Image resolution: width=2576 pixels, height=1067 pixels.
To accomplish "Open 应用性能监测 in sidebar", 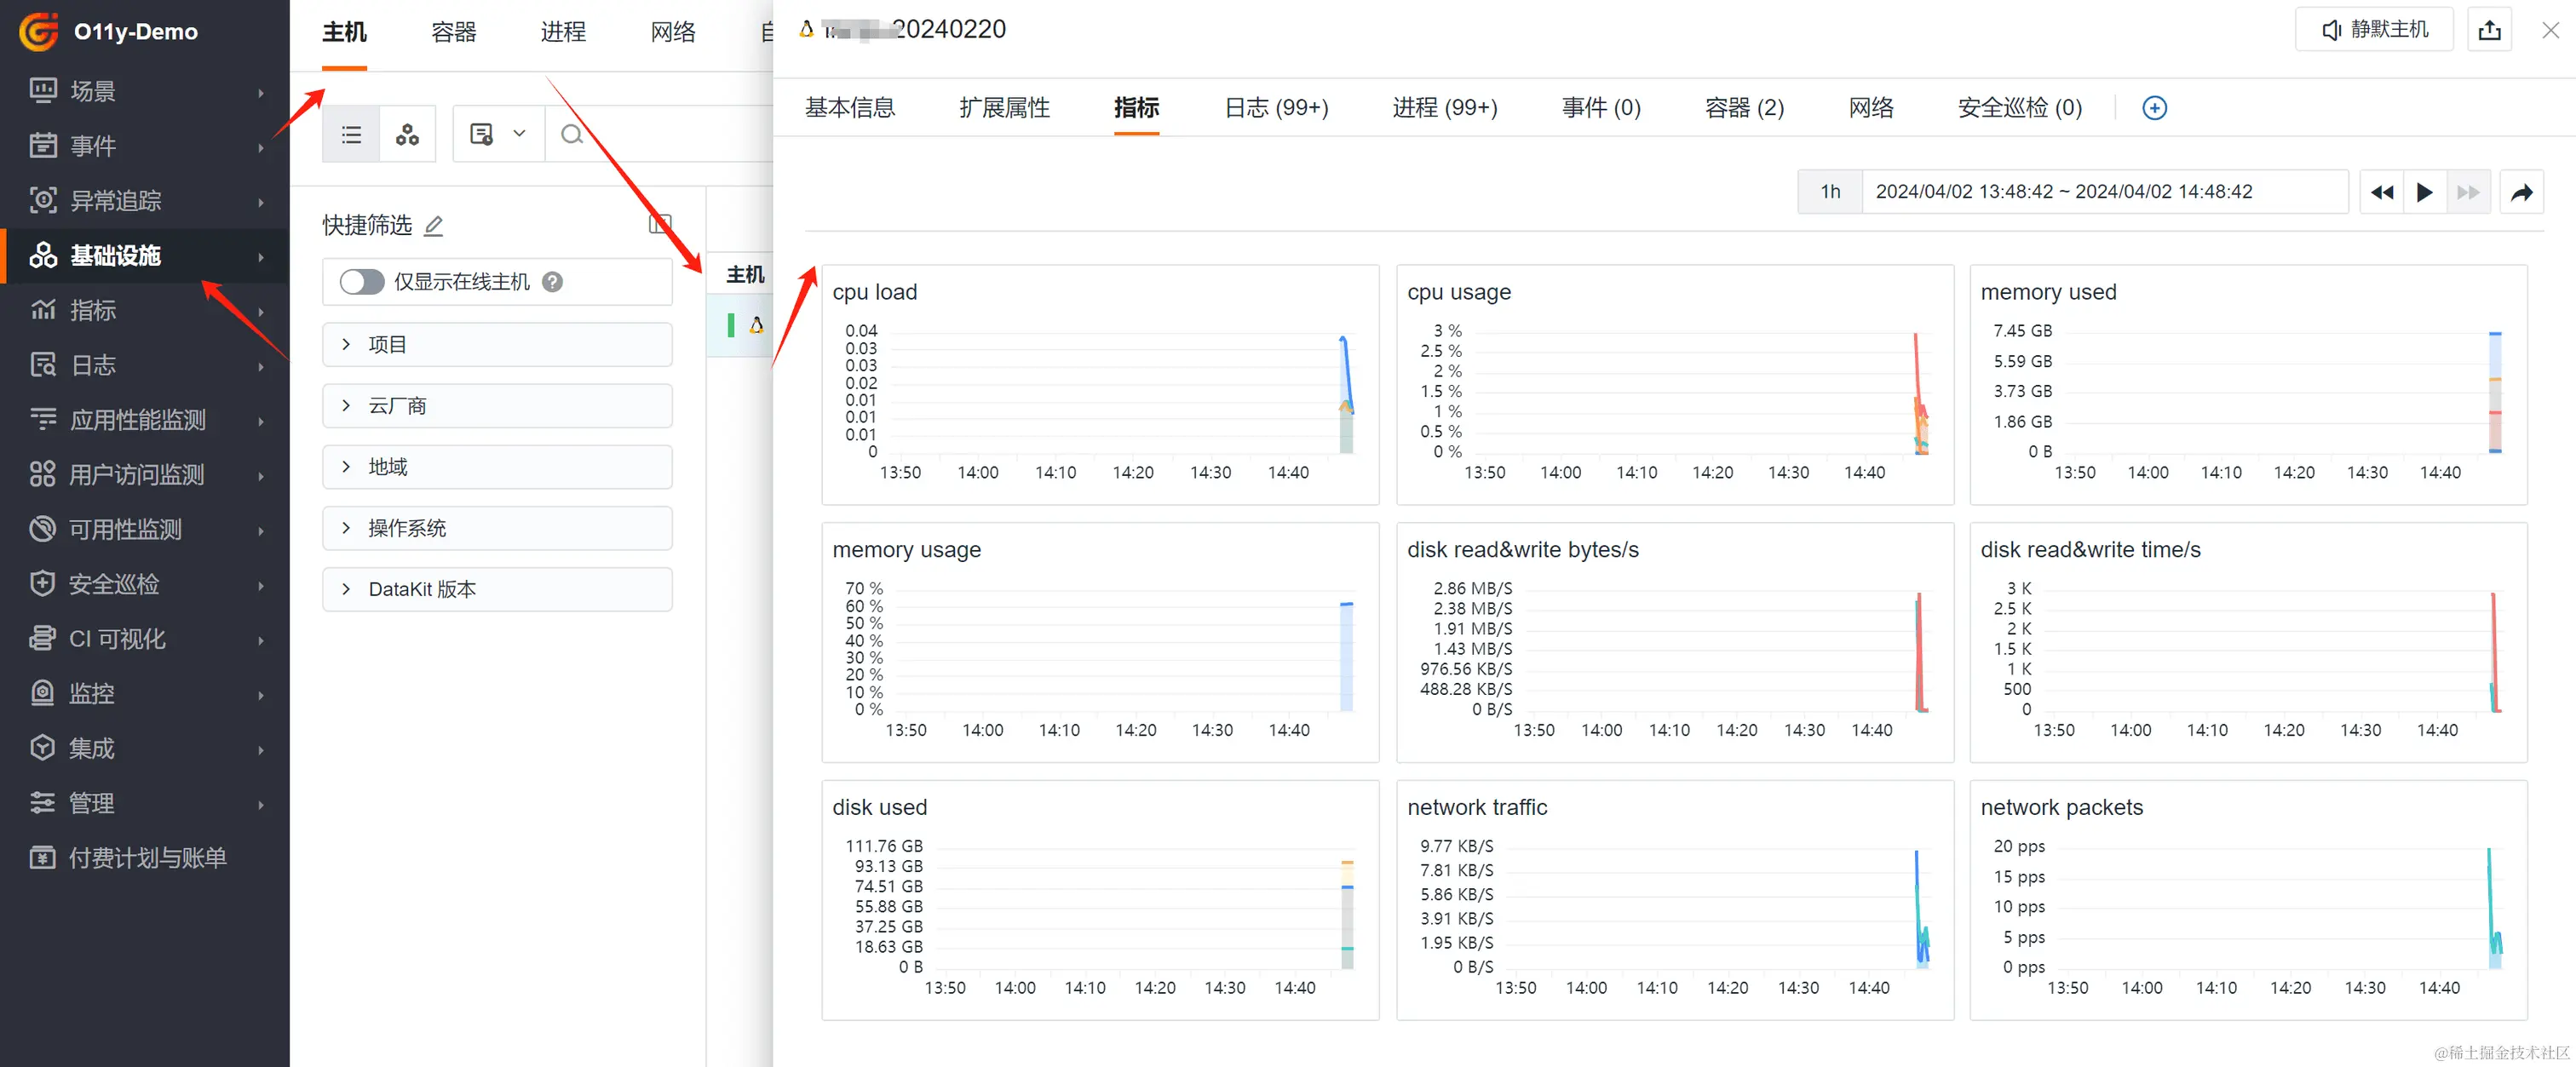I will 138,420.
